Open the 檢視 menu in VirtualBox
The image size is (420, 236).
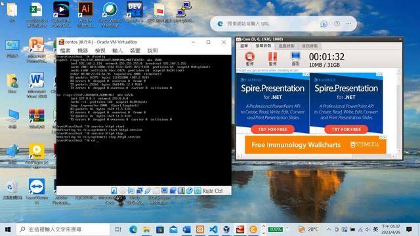(100, 50)
